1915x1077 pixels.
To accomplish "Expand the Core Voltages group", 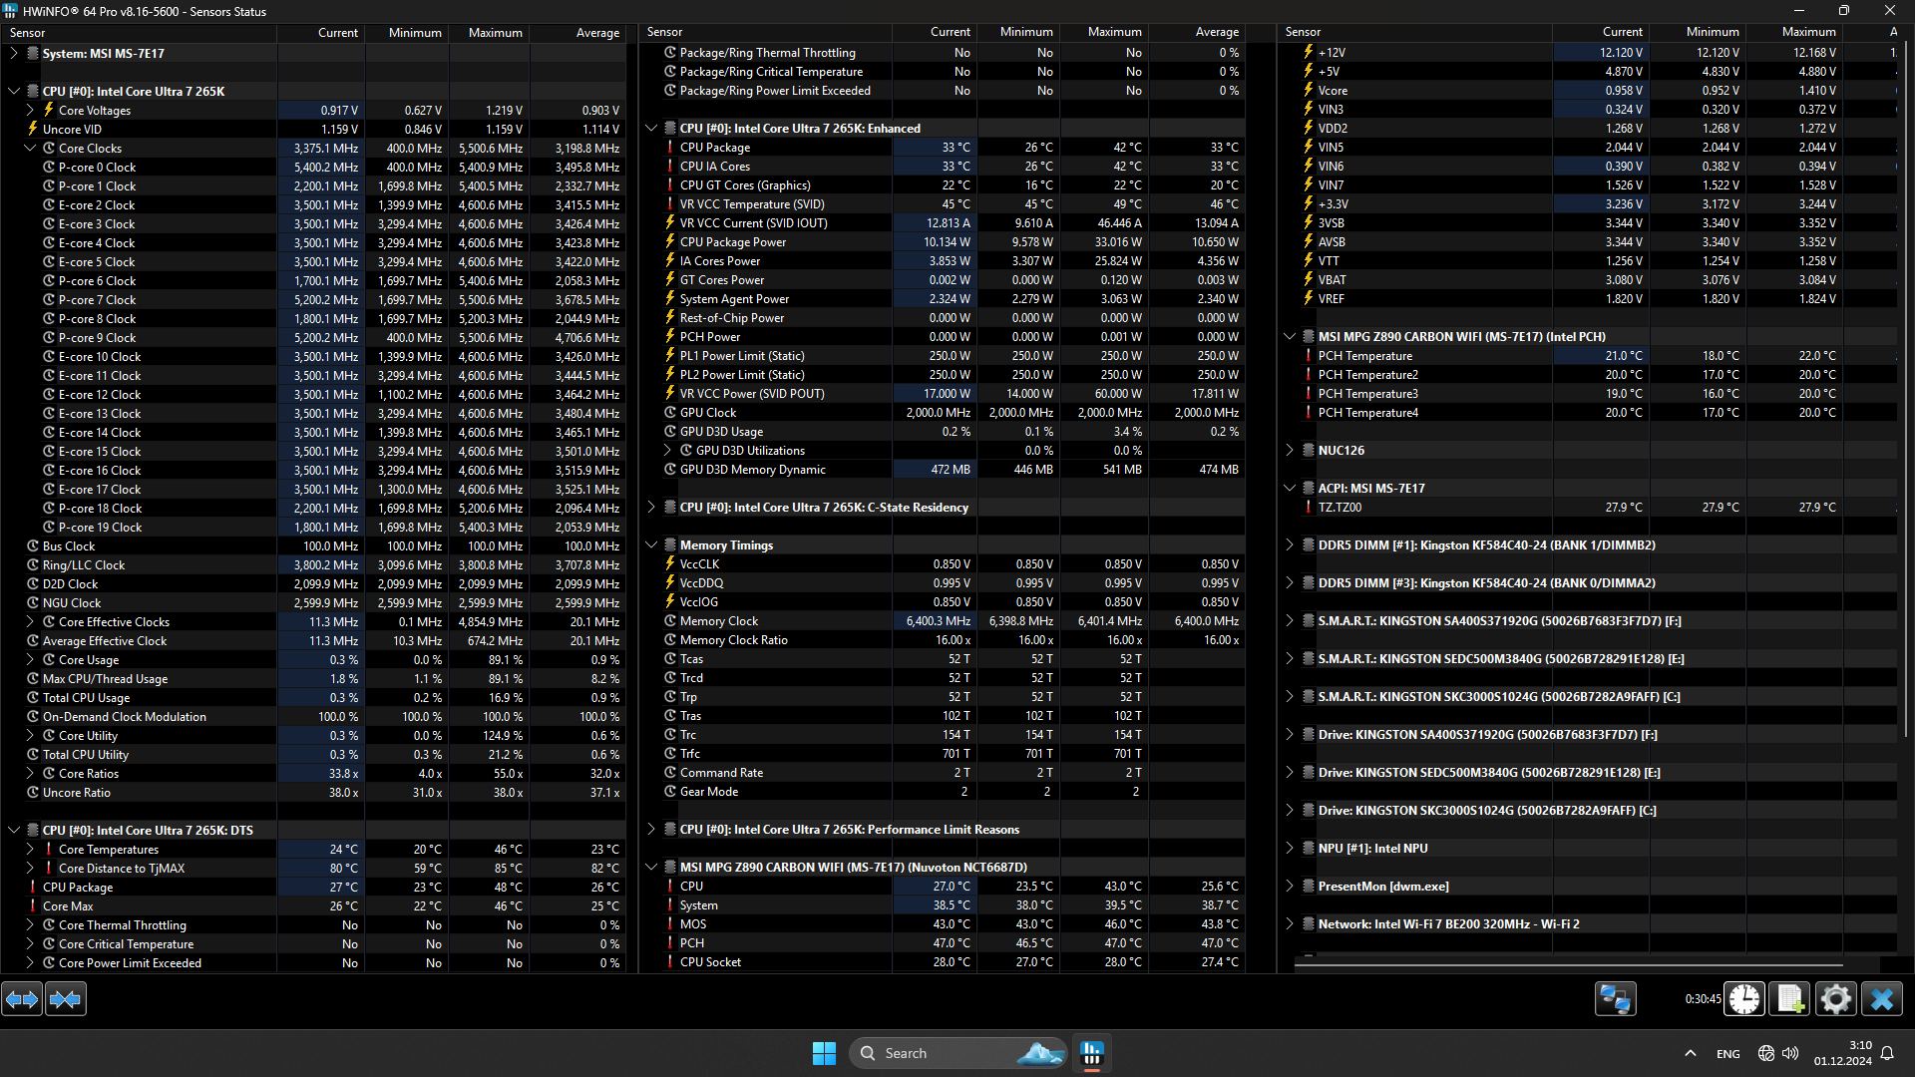I will tap(30, 110).
